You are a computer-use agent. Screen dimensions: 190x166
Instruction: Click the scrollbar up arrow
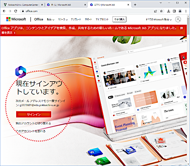tap(188, 16)
